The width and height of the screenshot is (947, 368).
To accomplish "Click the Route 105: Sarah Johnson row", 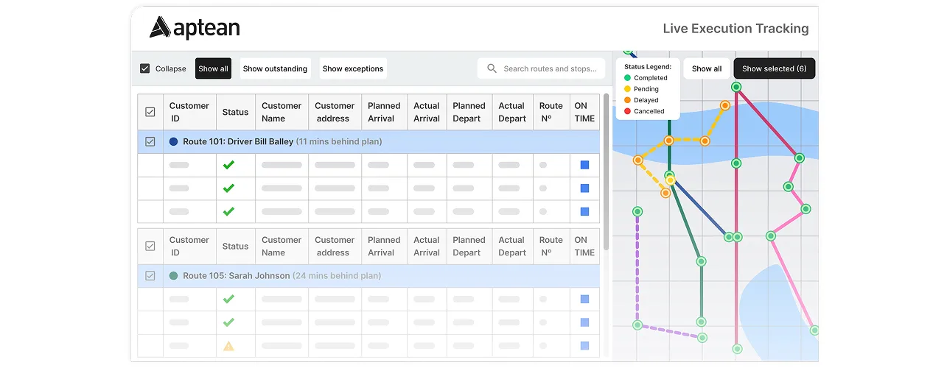I will pos(369,275).
